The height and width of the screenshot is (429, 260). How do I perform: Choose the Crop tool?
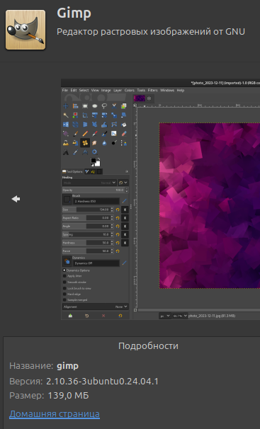pos(85,115)
